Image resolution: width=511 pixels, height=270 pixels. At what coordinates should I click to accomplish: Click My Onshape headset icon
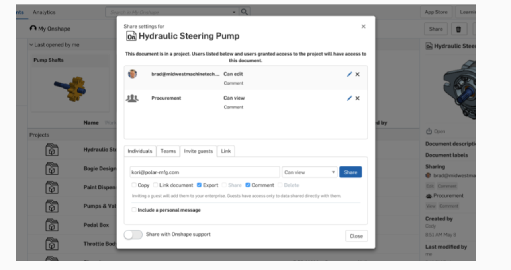33,29
